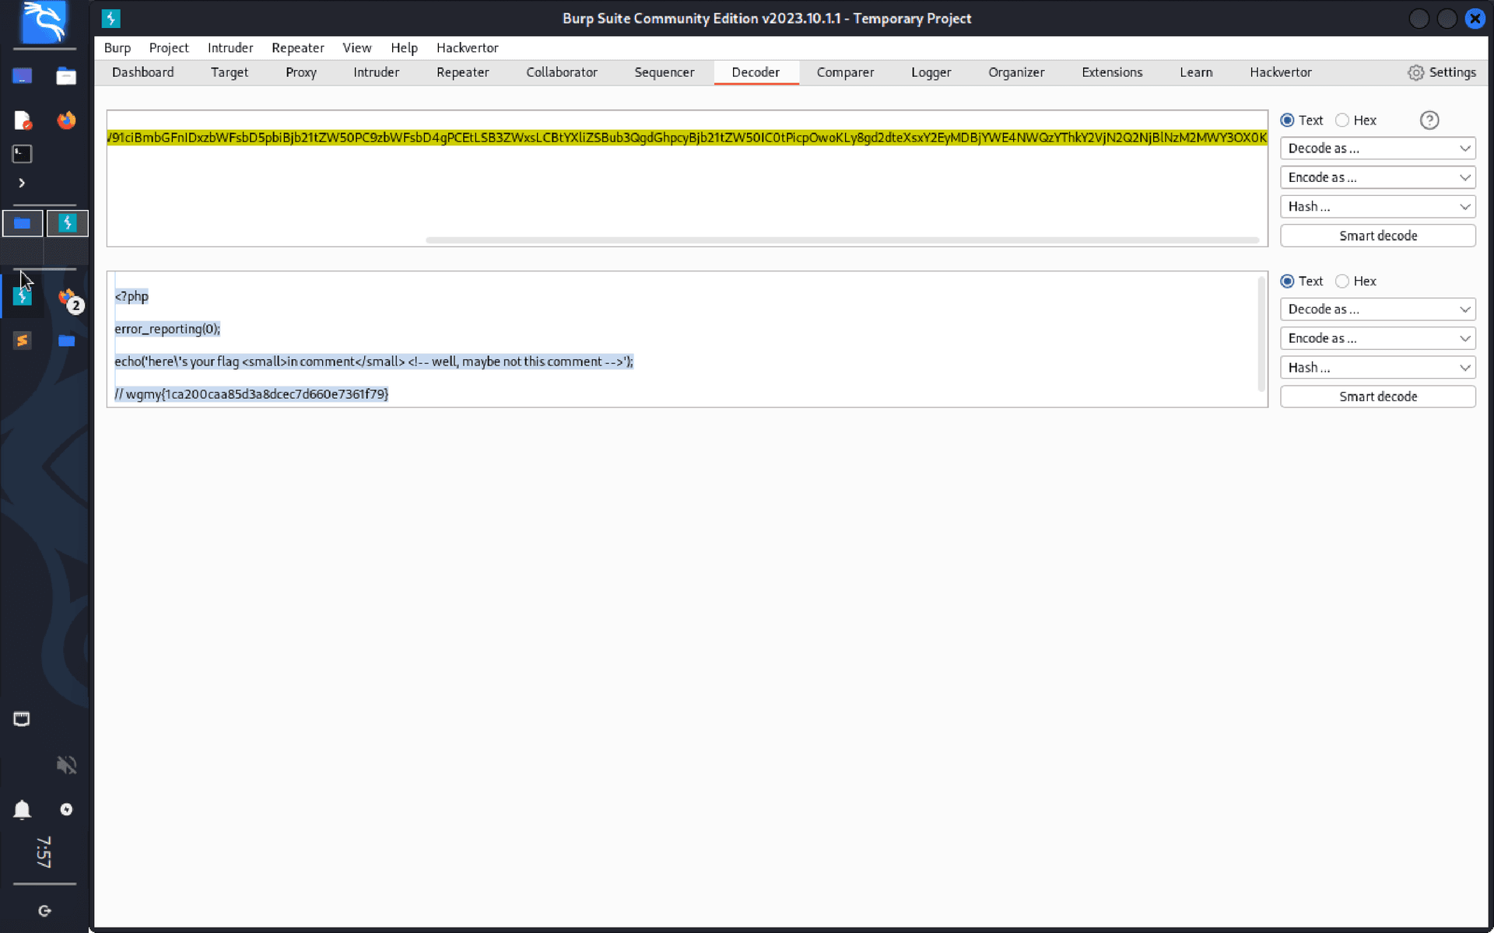This screenshot has width=1494, height=933.
Task: Click Smart decode for the top panel
Action: [x=1377, y=235]
